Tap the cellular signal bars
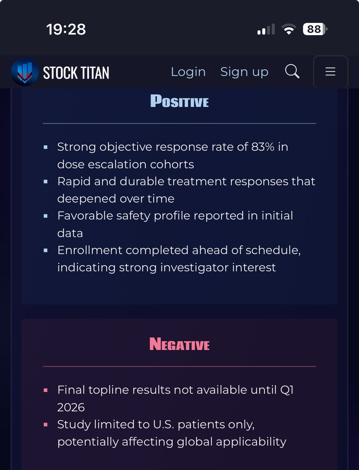 (266, 29)
